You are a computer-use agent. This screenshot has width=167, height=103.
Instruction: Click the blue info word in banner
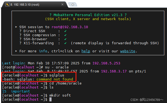pos(43,51)
